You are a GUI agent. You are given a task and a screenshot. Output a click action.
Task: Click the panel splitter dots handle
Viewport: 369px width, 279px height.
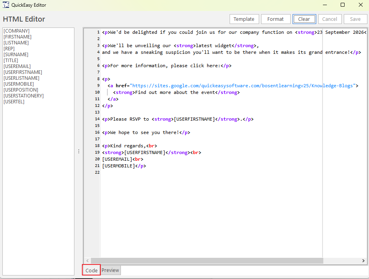pyautogui.click(x=79, y=151)
